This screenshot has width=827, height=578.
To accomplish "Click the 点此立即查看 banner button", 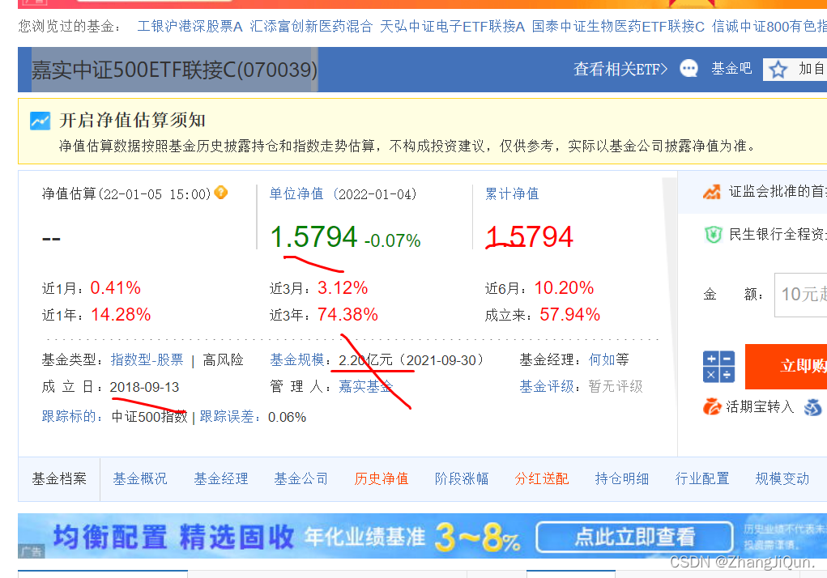I will tap(634, 538).
